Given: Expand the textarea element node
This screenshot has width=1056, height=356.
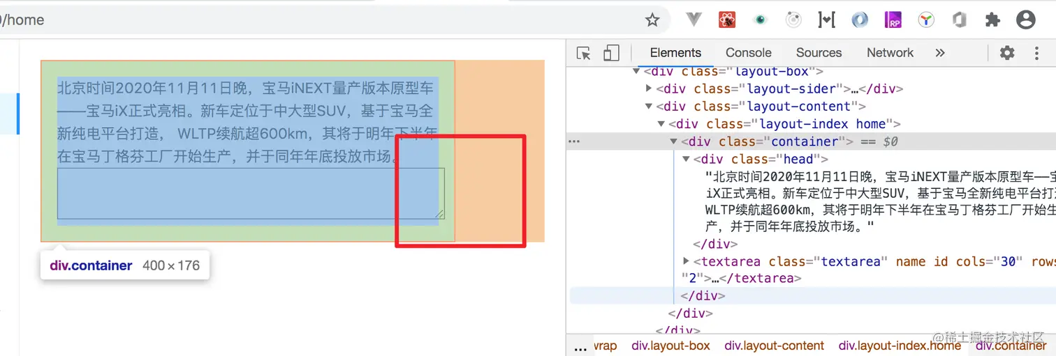Looking at the screenshot, I should coord(687,261).
